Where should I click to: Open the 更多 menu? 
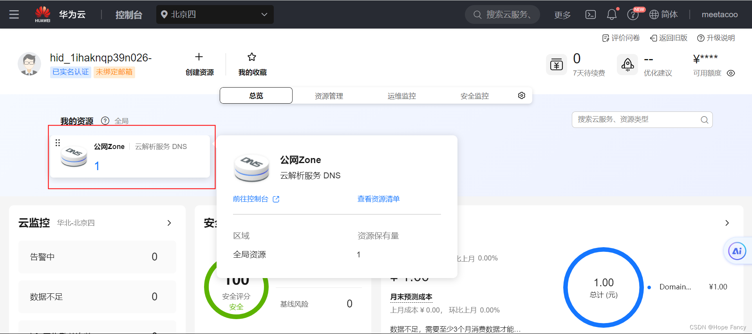click(562, 15)
